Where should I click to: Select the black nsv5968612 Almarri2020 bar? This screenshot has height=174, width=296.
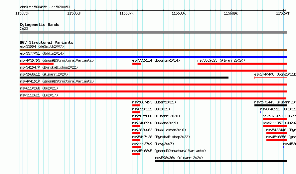pyautogui.click(x=124, y=78)
